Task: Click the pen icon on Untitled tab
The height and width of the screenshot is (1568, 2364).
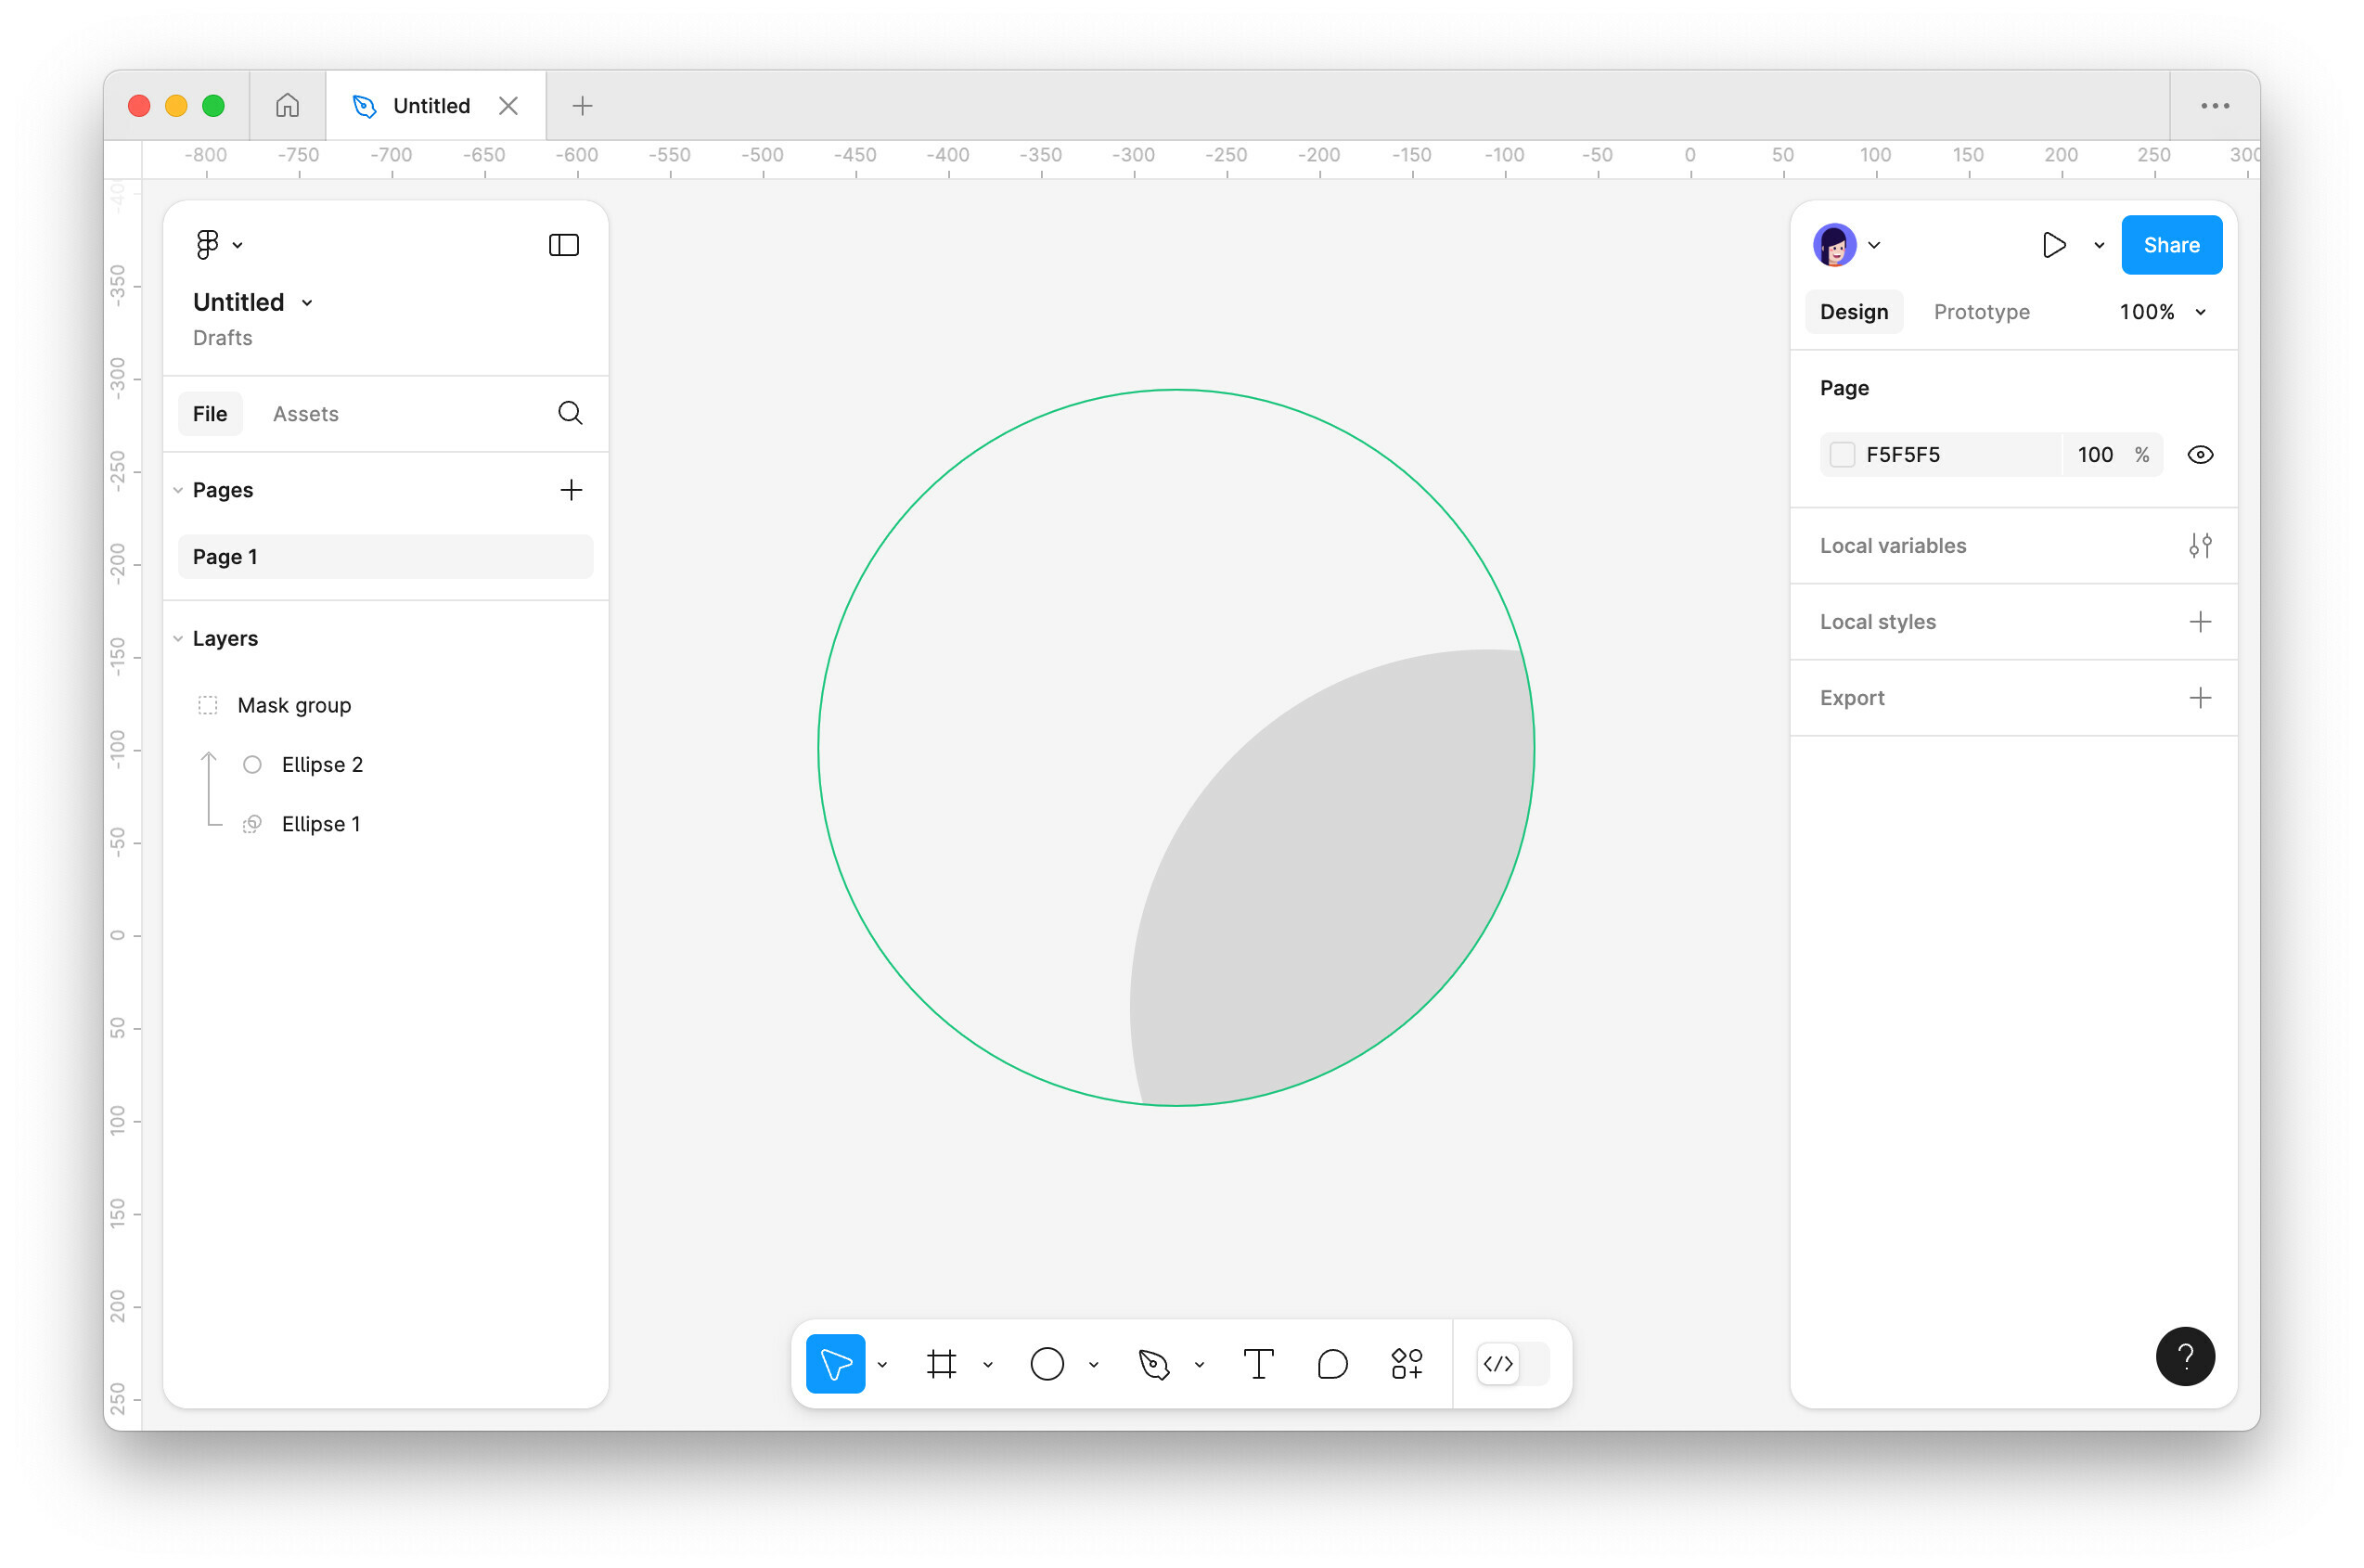Action: pyautogui.click(x=365, y=106)
